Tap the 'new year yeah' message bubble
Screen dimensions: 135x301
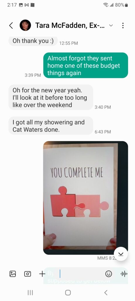[51, 97]
